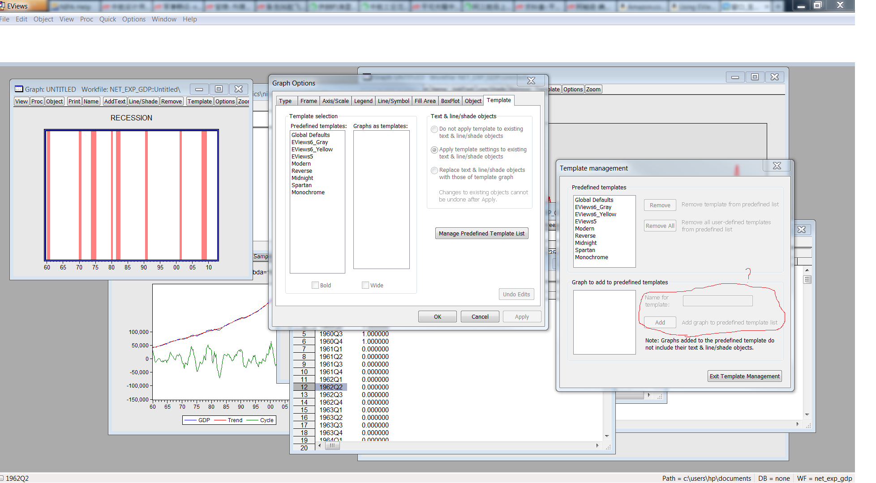
Task: Enable the Bold checkbox
Action: (x=315, y=285)
